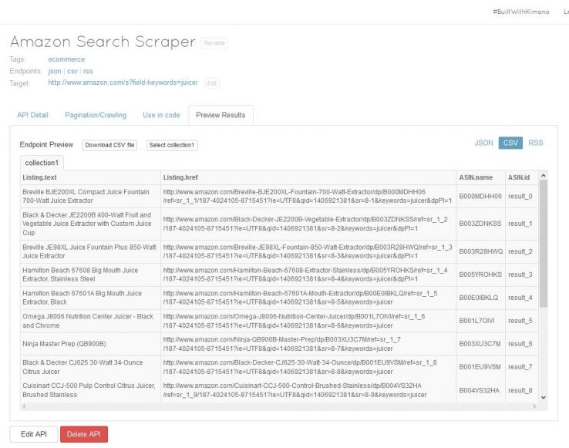Open the Use in code tab
The image size is (569, 448).
pos(161,115)
